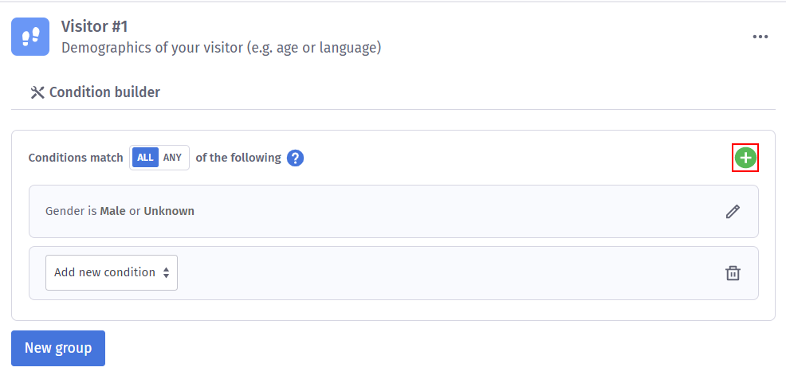Click the Visitor #1 title
Image resolution: width=786 pixels, height=379 pixels.
(95, 26)
